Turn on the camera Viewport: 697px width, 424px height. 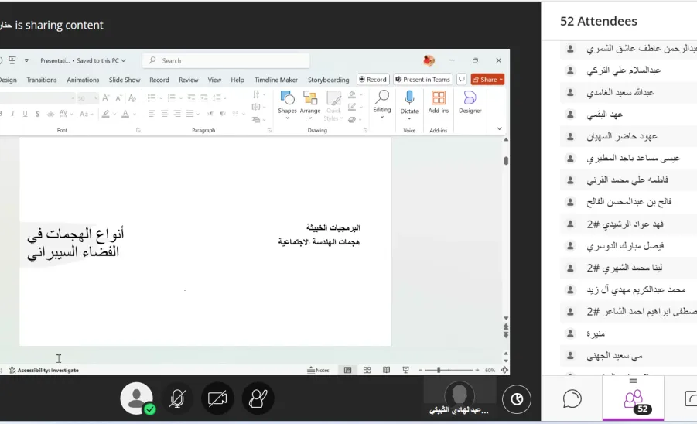coord(217,398)
